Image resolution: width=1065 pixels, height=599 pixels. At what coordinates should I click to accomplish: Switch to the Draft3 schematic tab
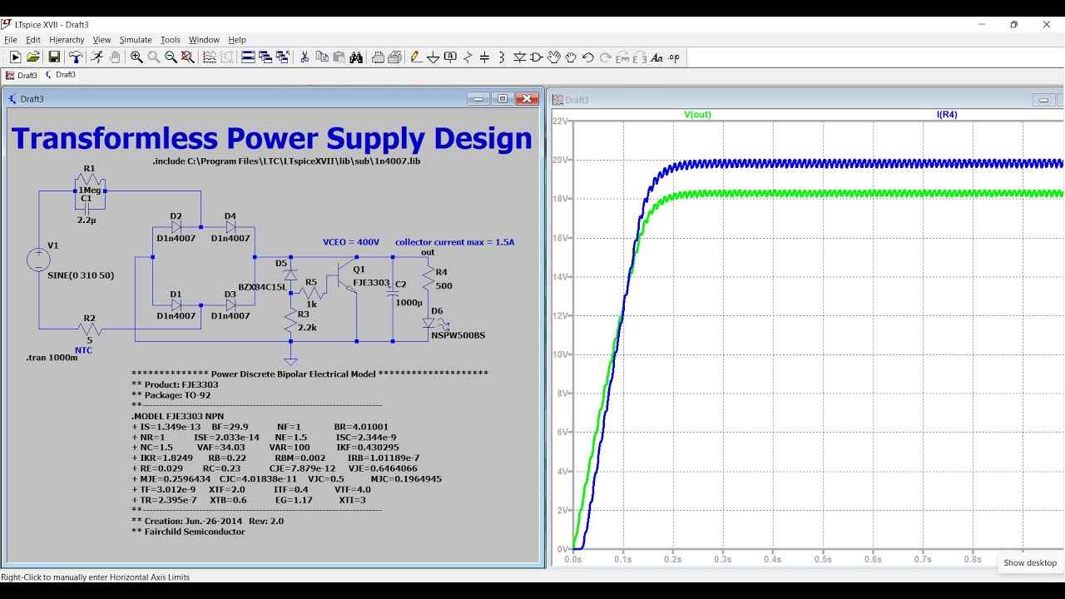coord(60,75)
